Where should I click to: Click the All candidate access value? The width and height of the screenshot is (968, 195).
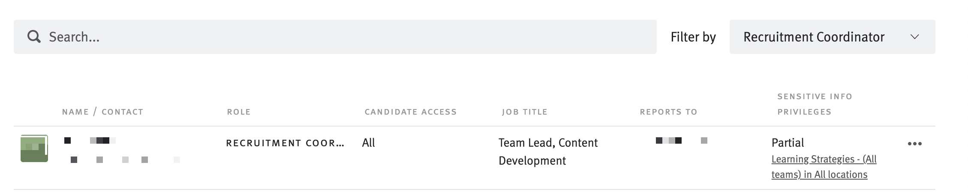368,143
